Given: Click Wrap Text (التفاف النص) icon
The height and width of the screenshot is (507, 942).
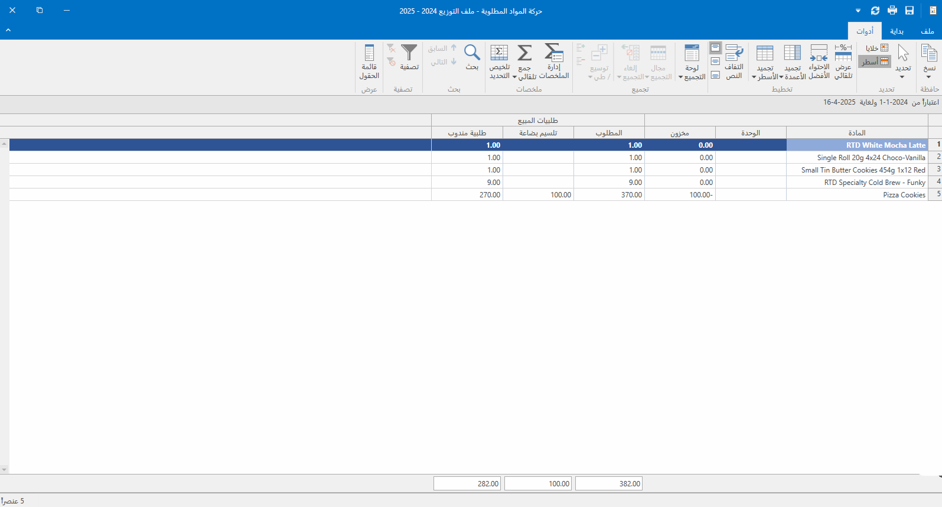Looking at the screenshot, I should pos(734,61).
